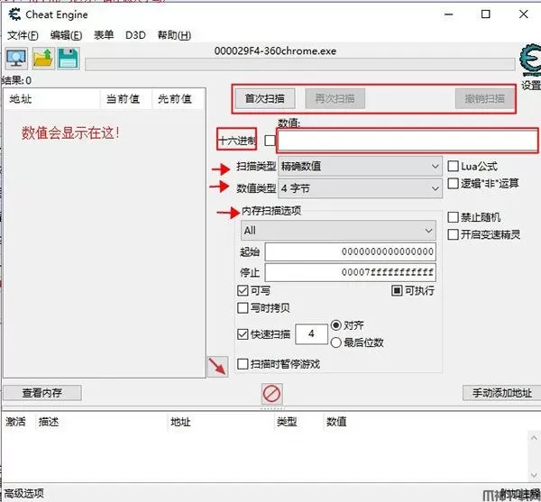Image resolution: width=541 pixels, height=502 pixels.
Task: Click the 数值 value input field
Action: pos(408,141)
